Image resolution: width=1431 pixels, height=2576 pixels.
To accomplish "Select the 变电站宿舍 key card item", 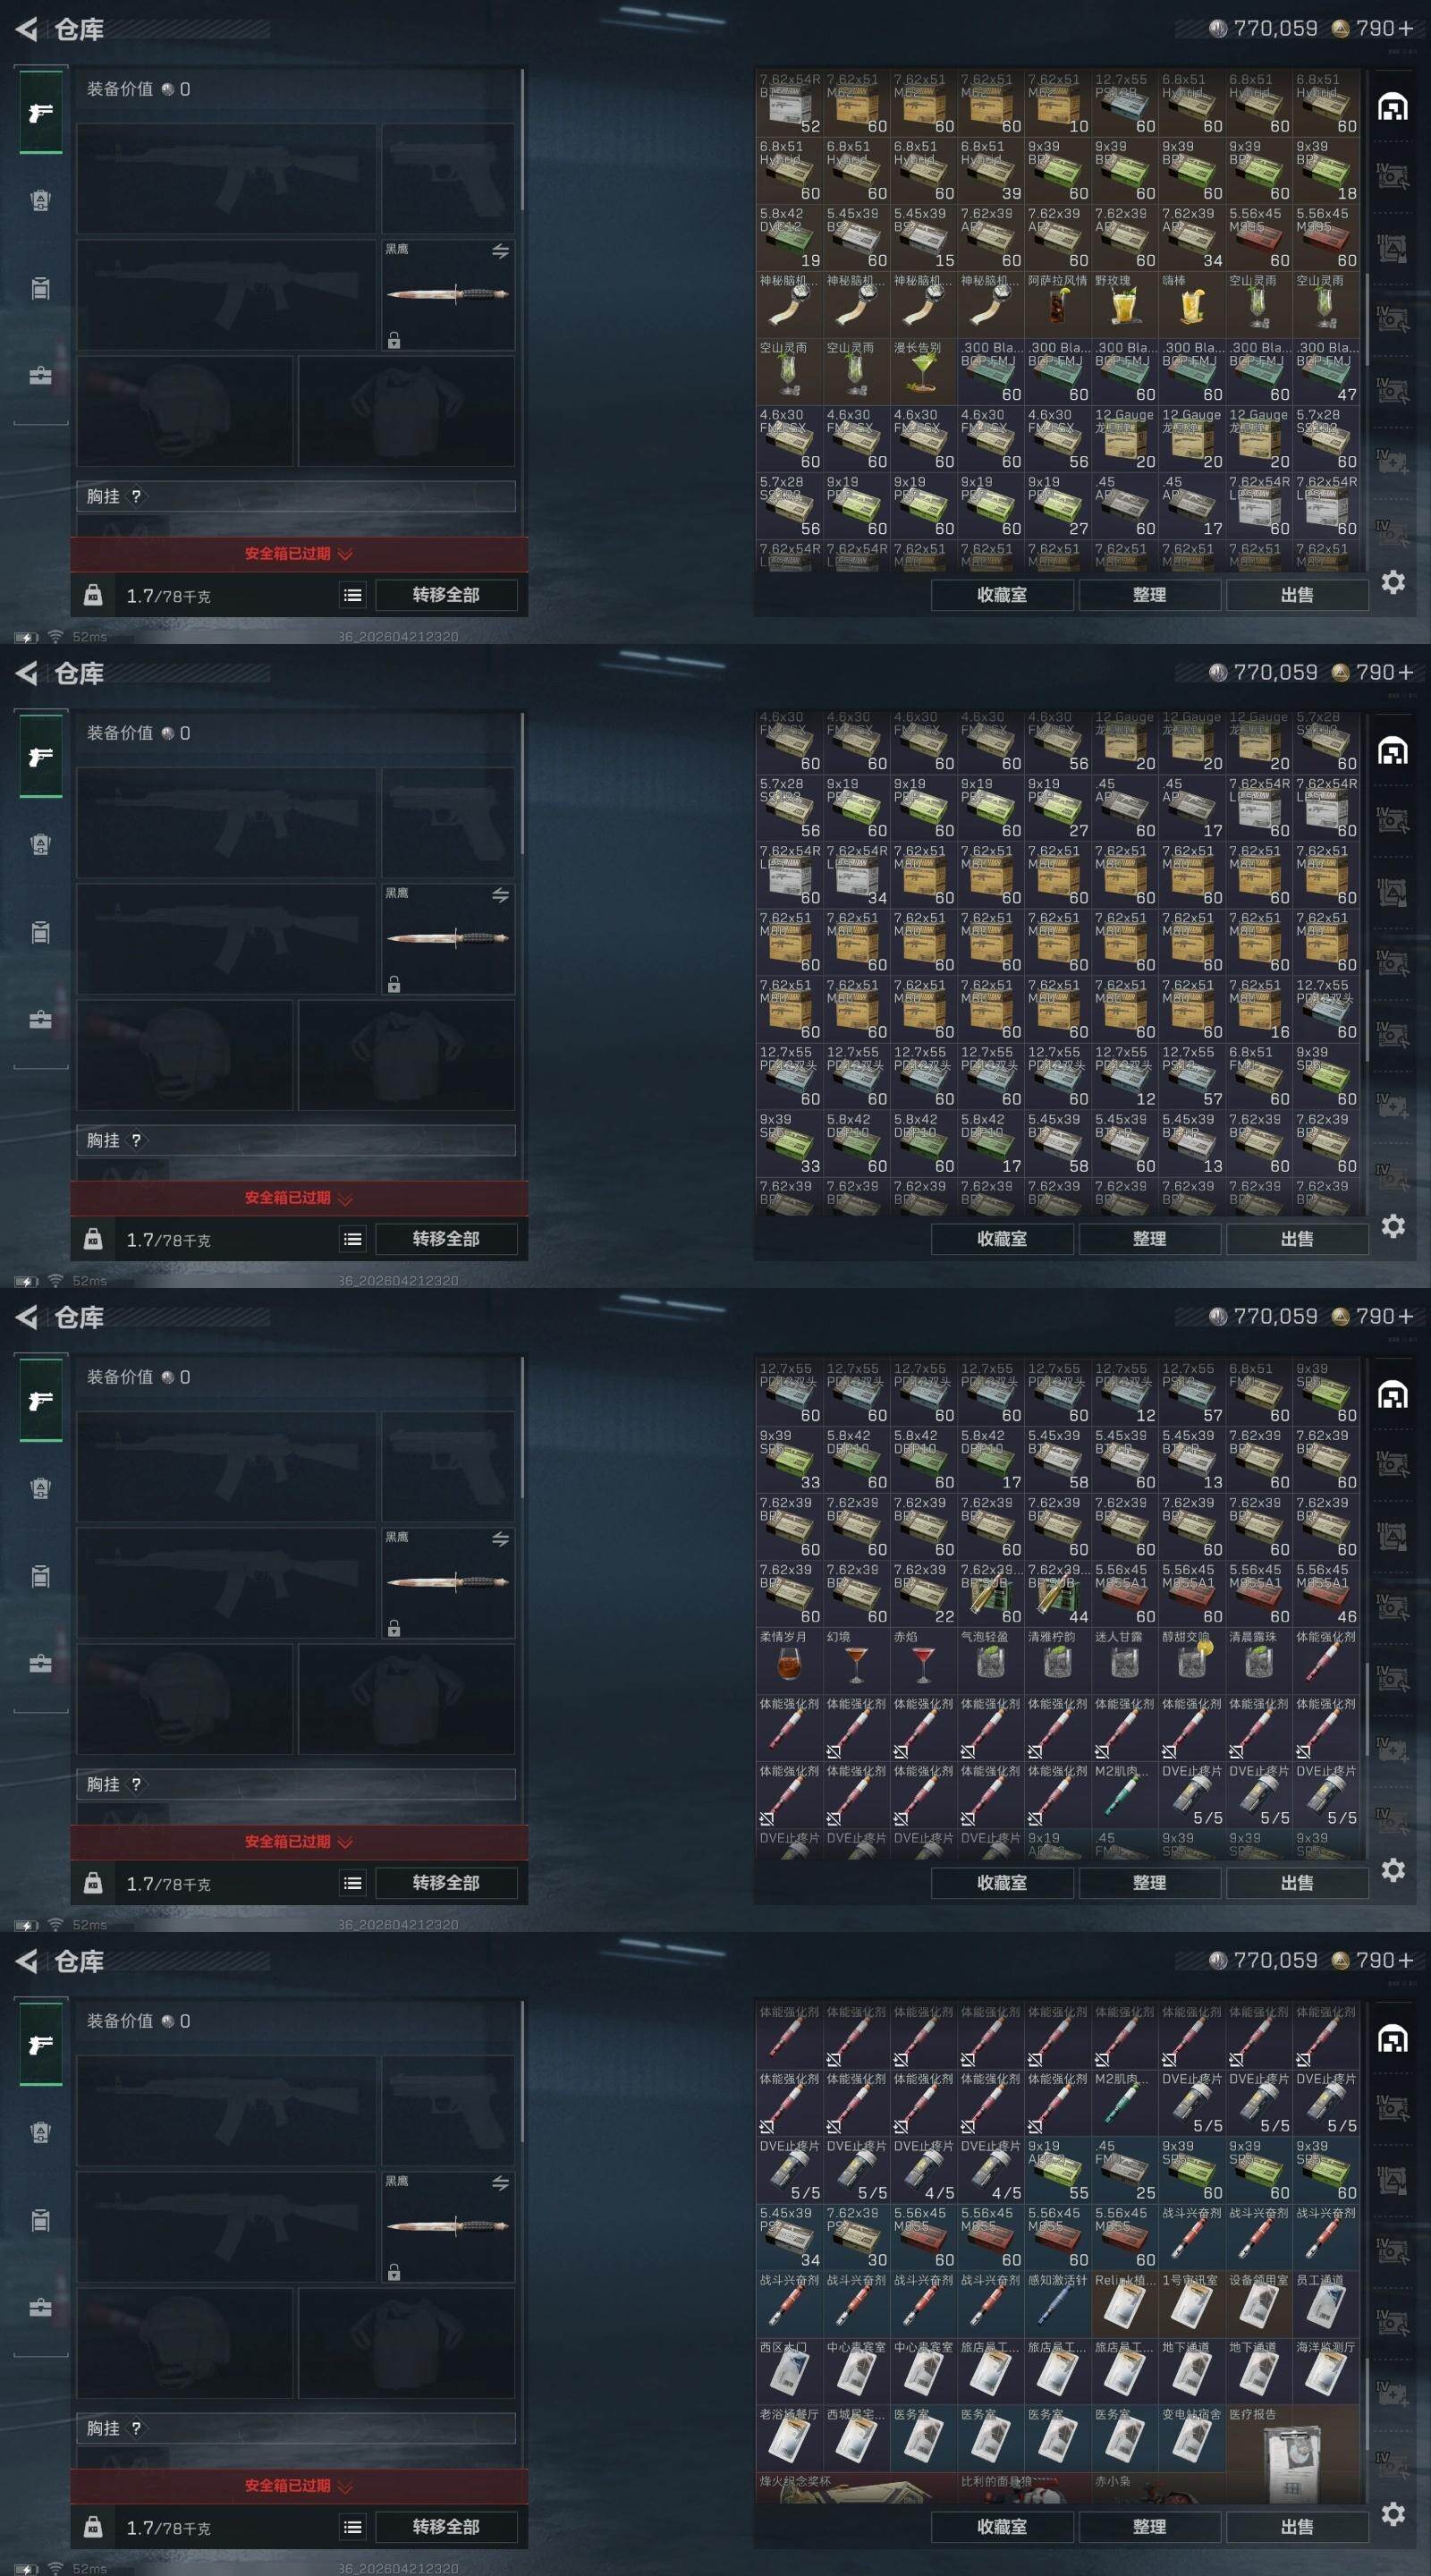I will (1191, 2439).
